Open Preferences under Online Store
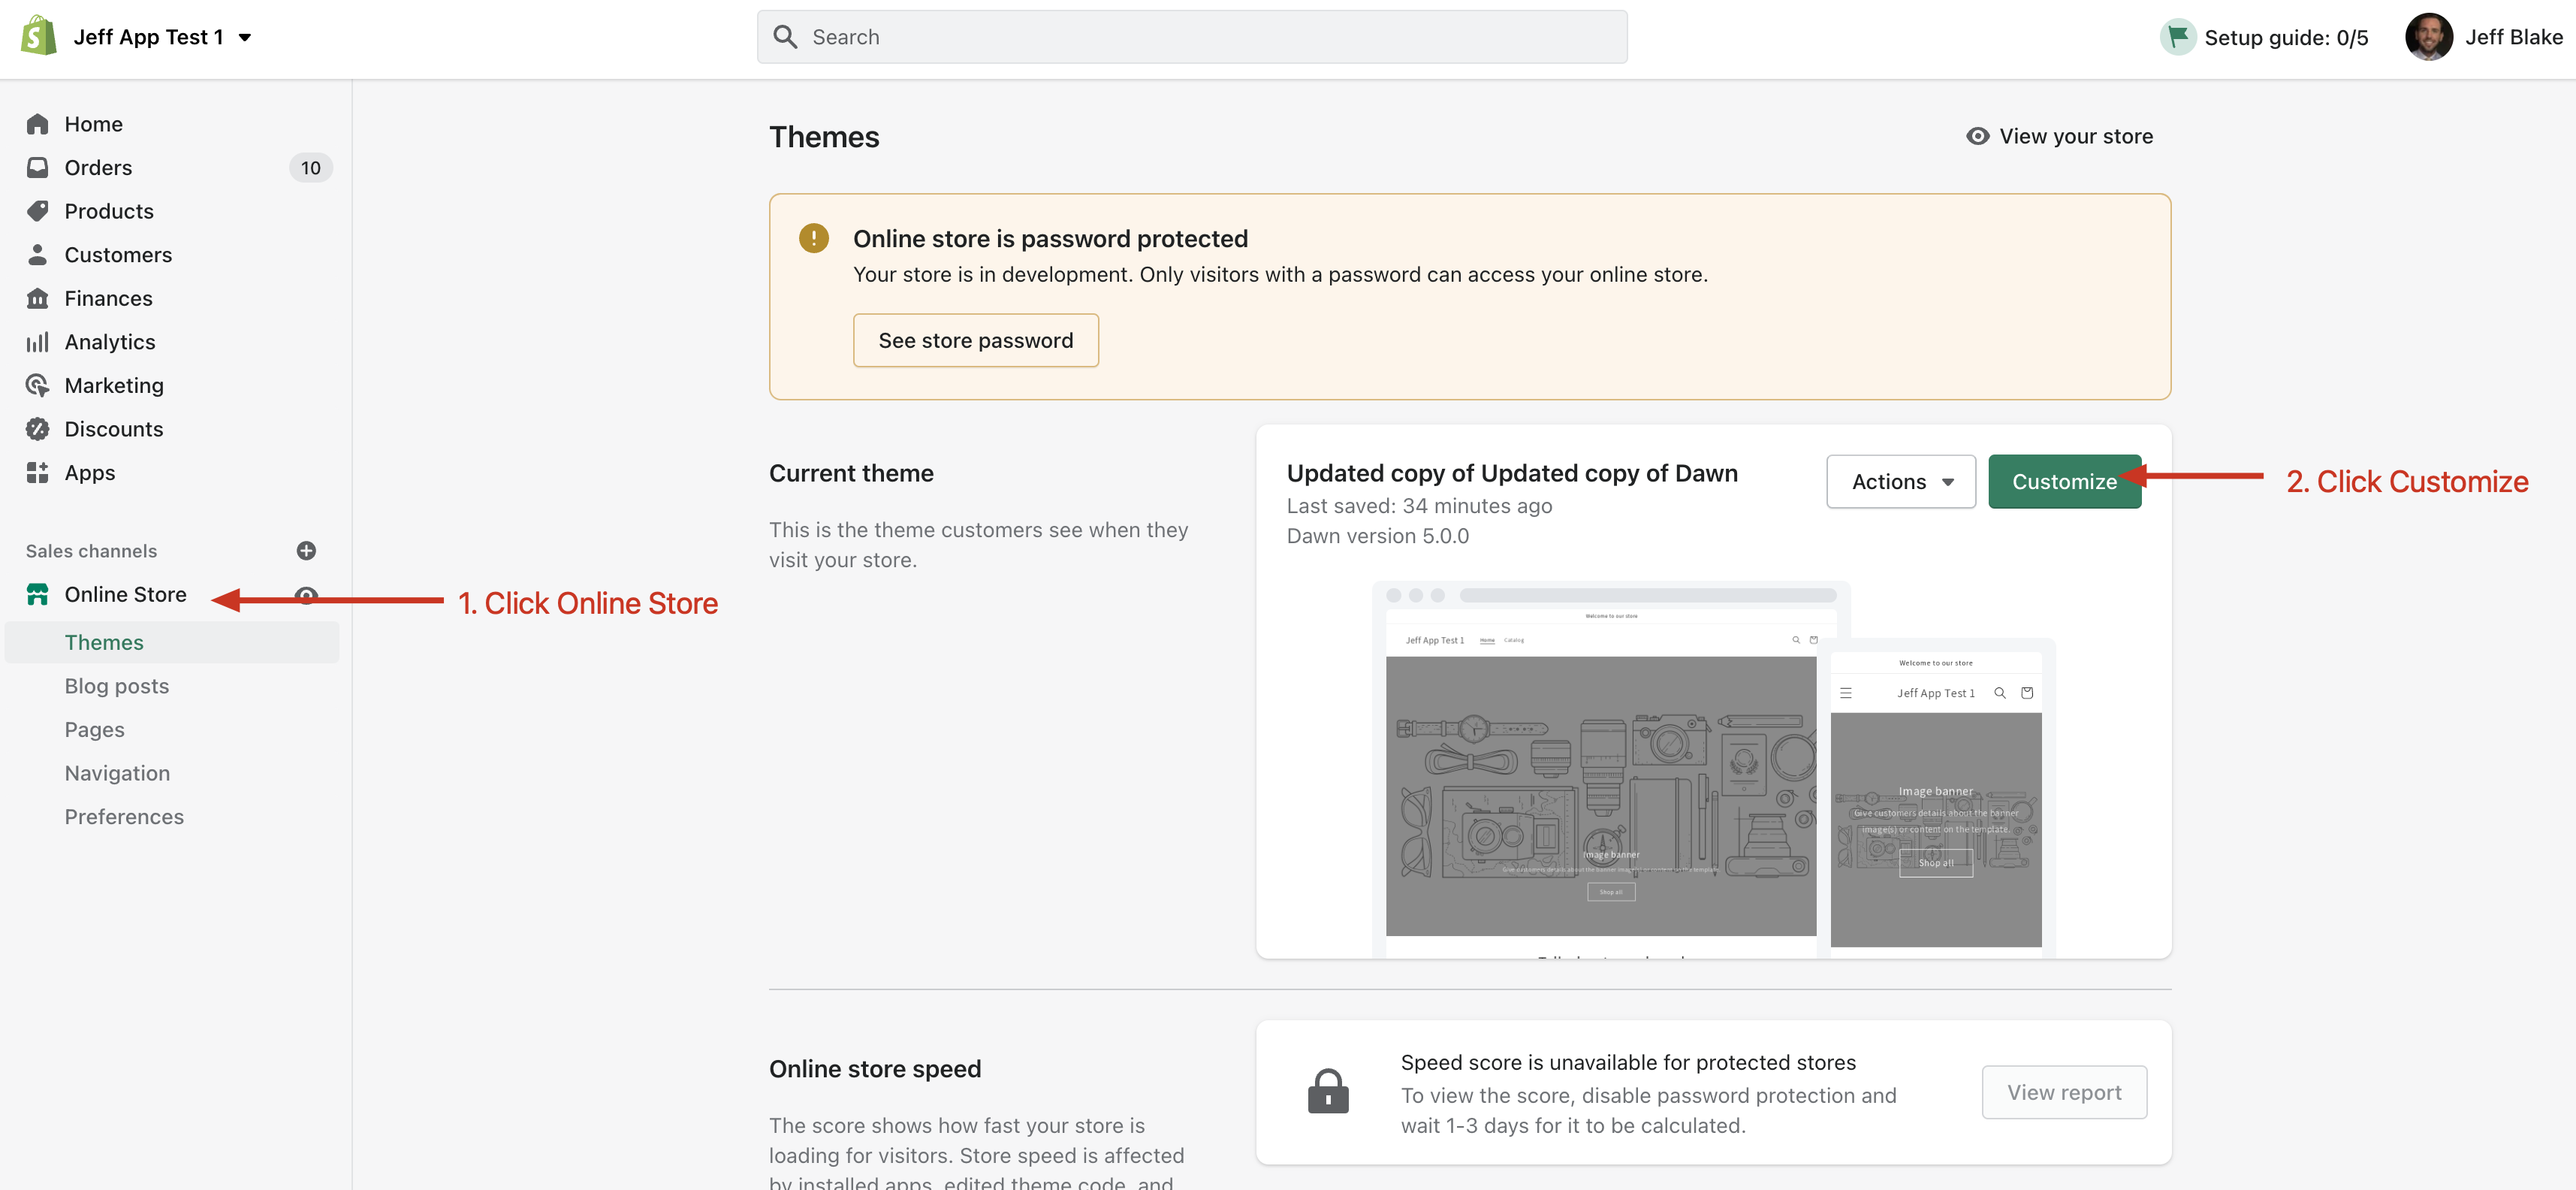This screenshot has width=2576, height=1190. [124, 816]
